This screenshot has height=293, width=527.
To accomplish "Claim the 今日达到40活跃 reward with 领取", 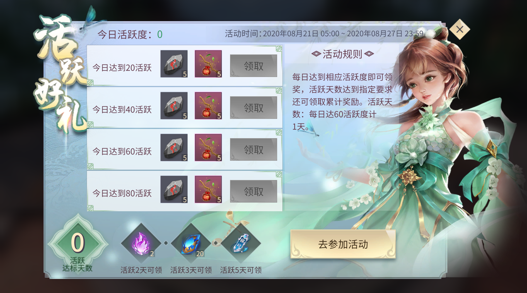I will point(253,108).
